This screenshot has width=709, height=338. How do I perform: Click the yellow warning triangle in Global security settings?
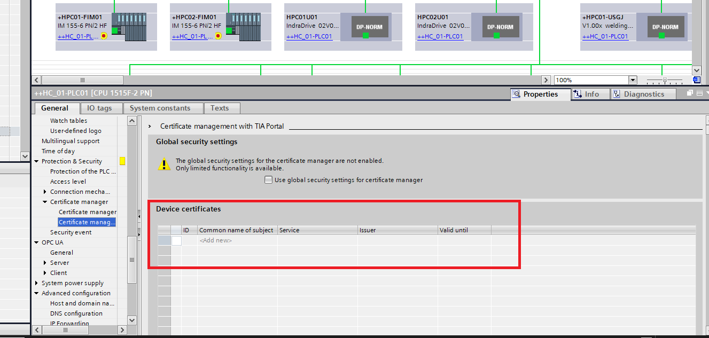[x=164, y=164]
